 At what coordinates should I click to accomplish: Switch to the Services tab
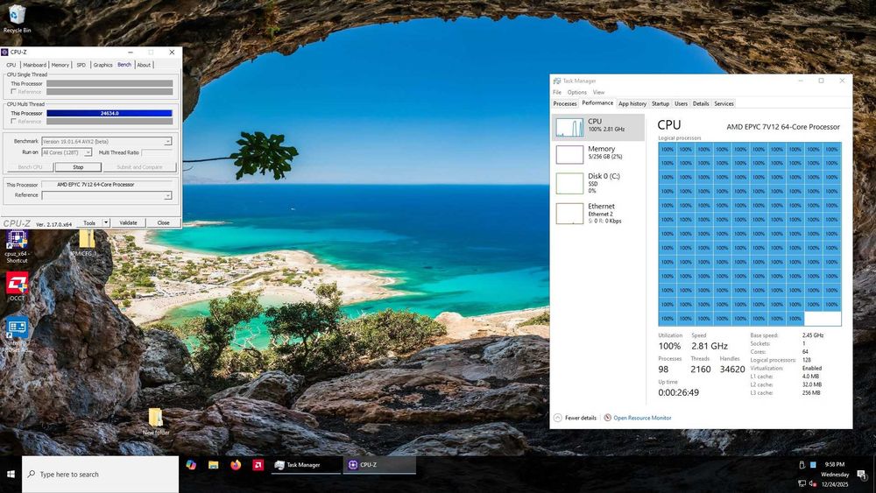724,104
